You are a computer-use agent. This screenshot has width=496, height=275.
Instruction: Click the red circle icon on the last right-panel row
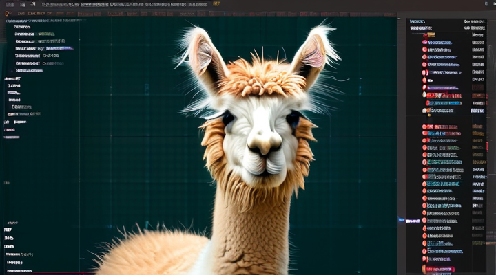[425, 269]
